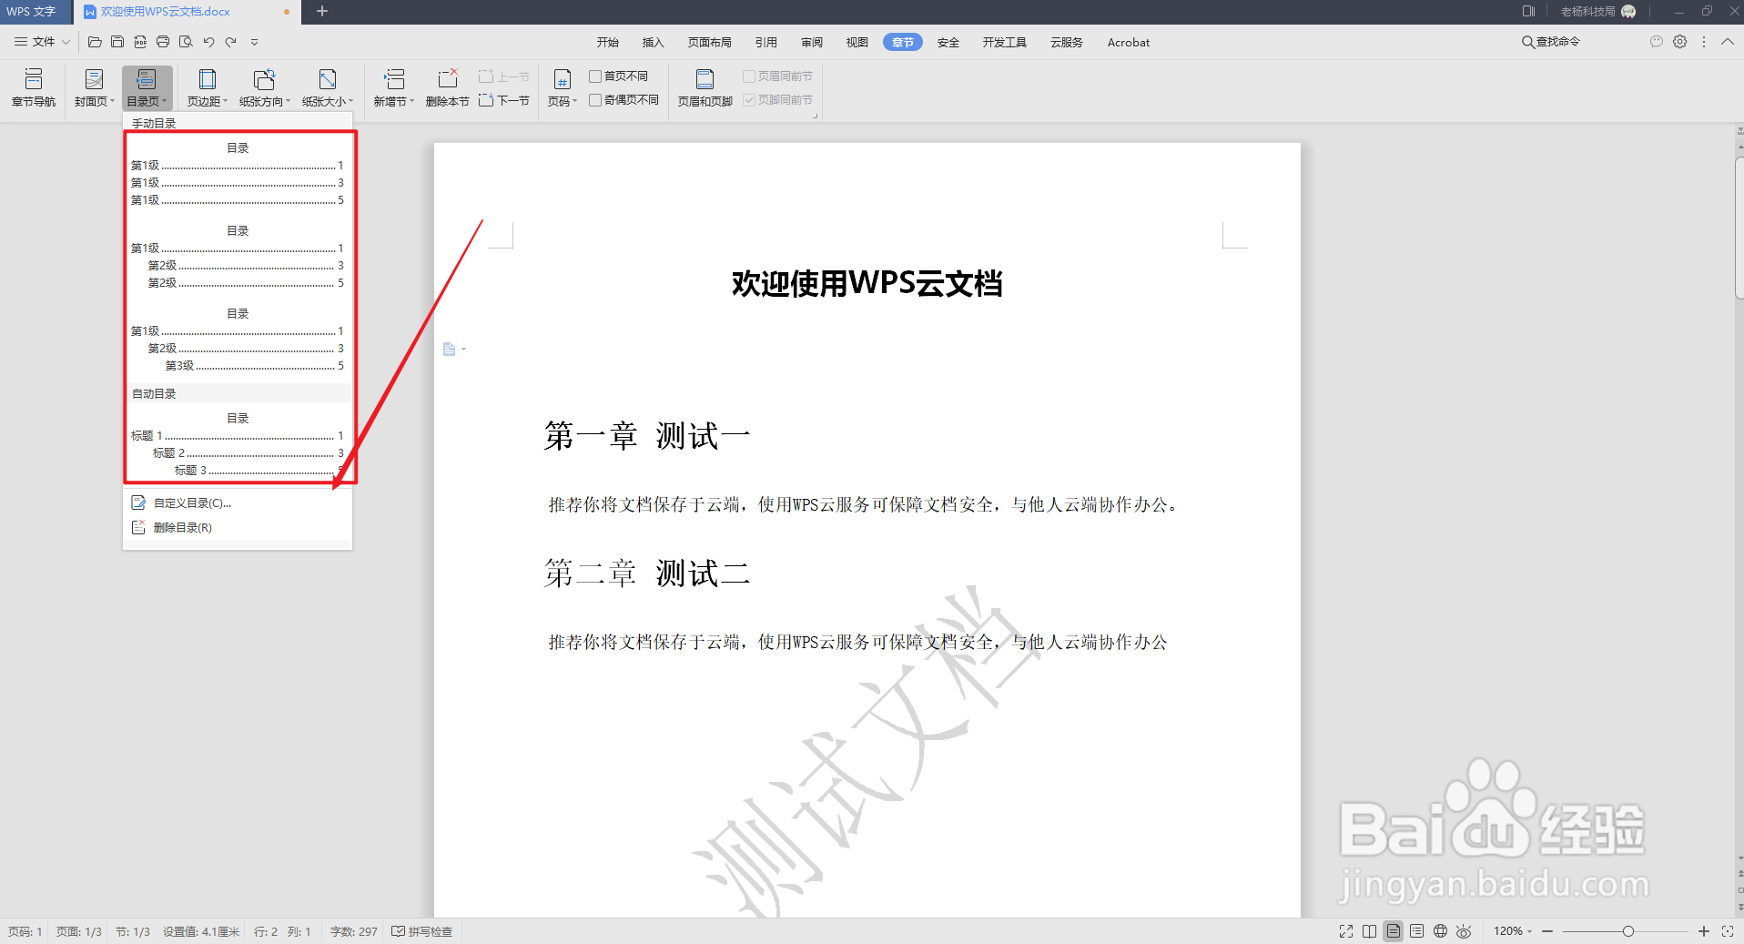The width and height of the screenshot is (1744, 944).
Task: Open the zoom percentage dropdown
Action: tap(1510, 930)
